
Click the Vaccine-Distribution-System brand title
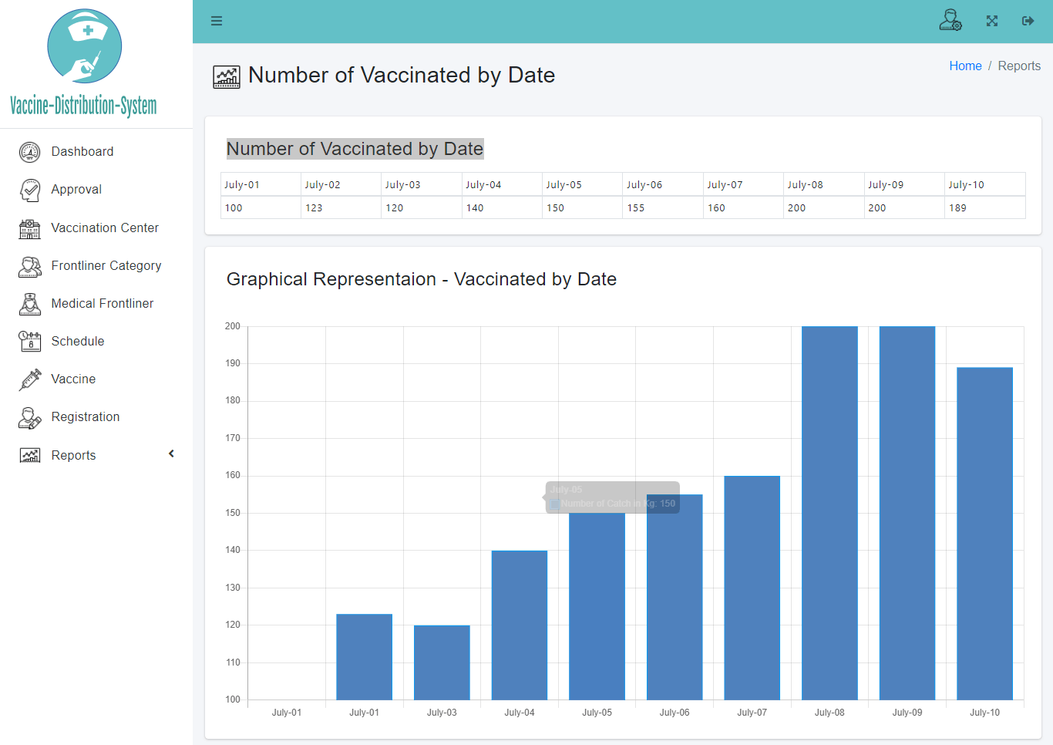point(83,106)
